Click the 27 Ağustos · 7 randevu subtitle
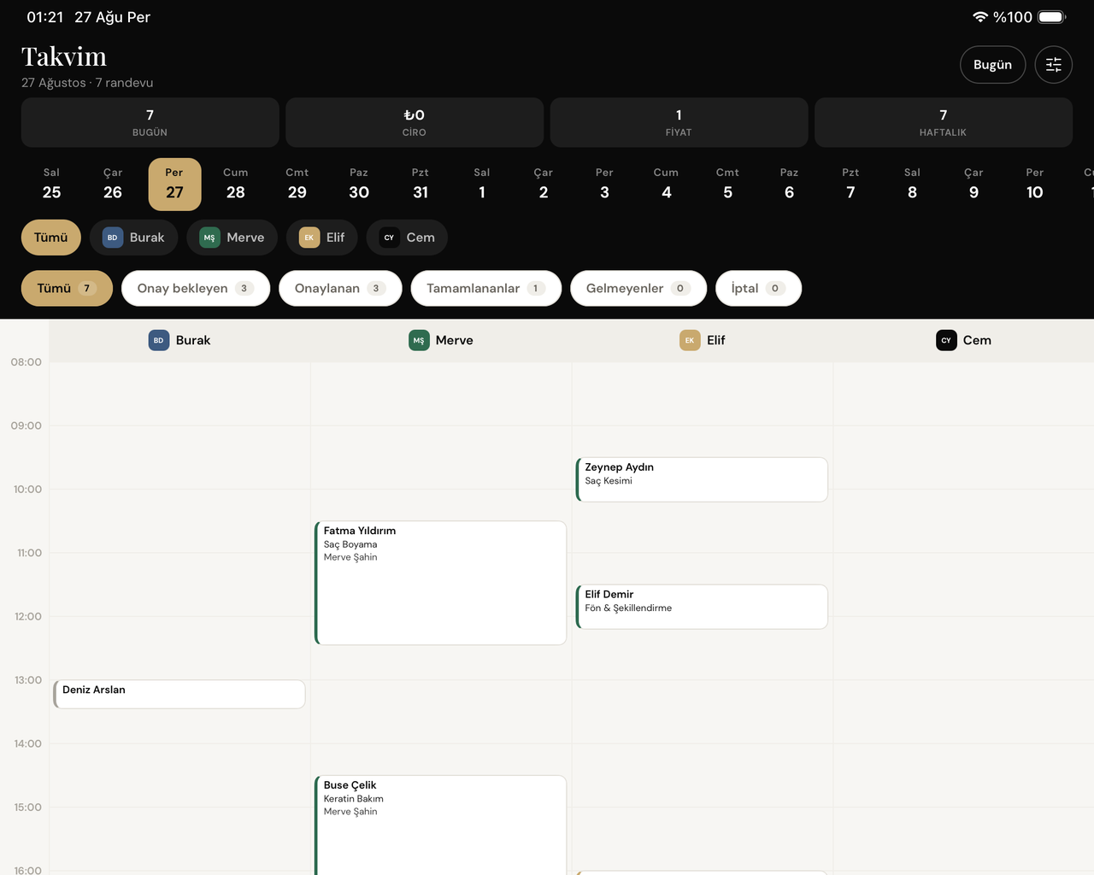The width and height of the screenshot is (1094, 875). 87,83
